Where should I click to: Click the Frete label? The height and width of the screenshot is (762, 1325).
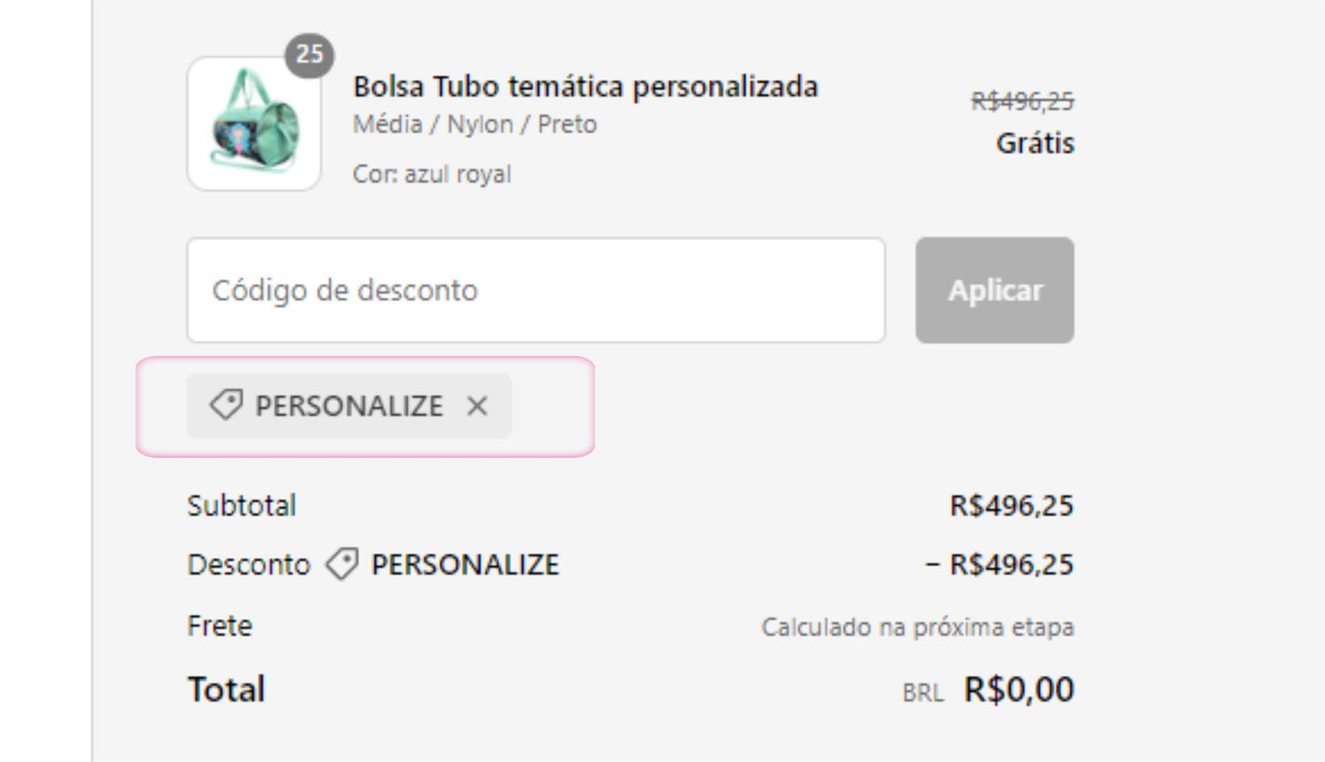coord(220,626)
